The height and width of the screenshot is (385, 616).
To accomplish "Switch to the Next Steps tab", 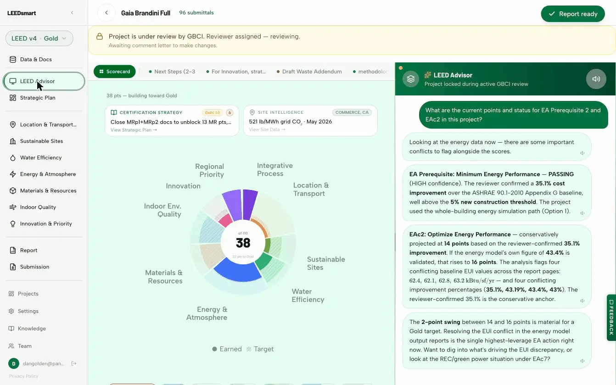I will (x=172, y=72).
